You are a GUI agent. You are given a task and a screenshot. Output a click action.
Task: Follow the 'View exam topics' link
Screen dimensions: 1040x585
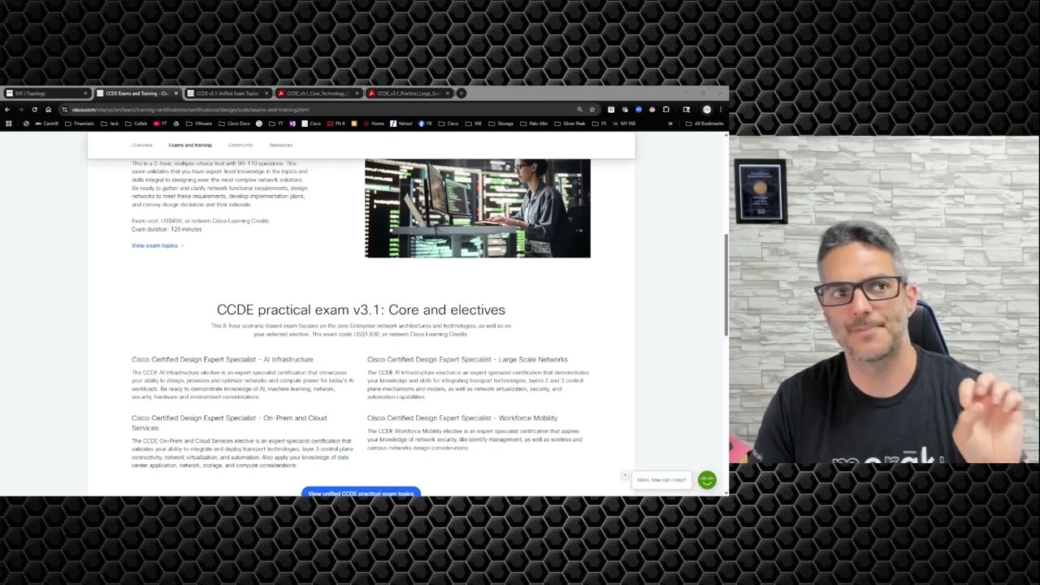tap(158, 245)
